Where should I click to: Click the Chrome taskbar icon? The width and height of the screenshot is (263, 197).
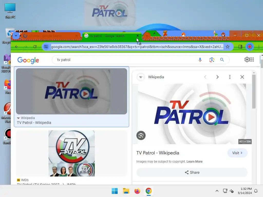148,191
